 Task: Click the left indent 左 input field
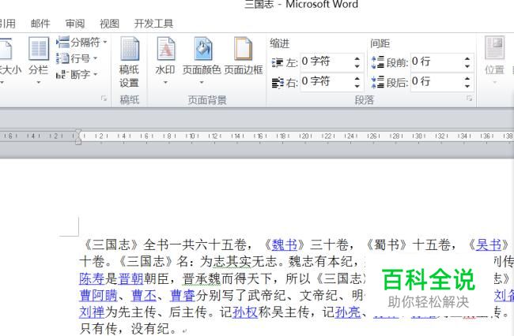coord(327,62)
